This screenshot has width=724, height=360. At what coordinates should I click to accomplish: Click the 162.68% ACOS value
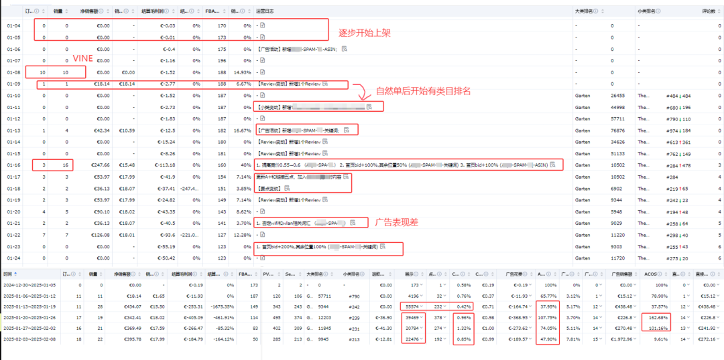pyautogui.click(x=658, y=317)
